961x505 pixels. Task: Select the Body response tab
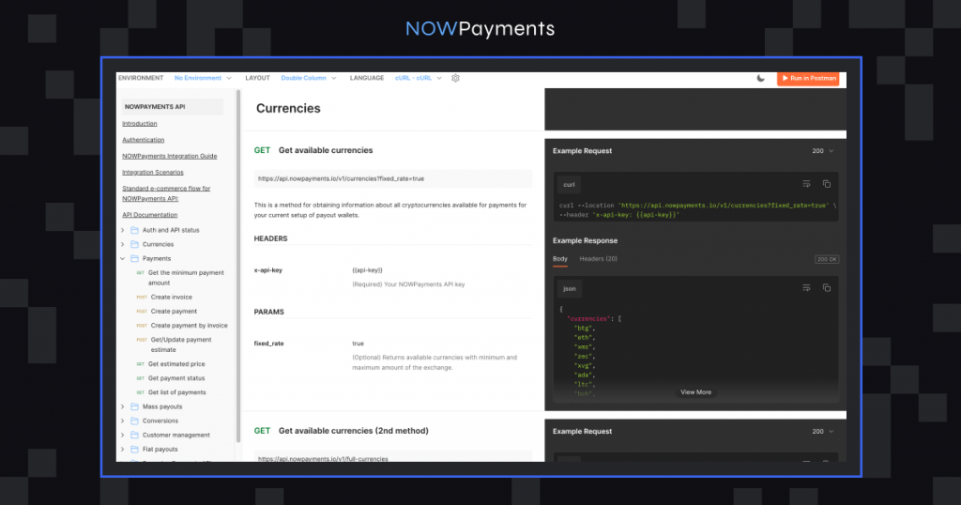(560, 258)
